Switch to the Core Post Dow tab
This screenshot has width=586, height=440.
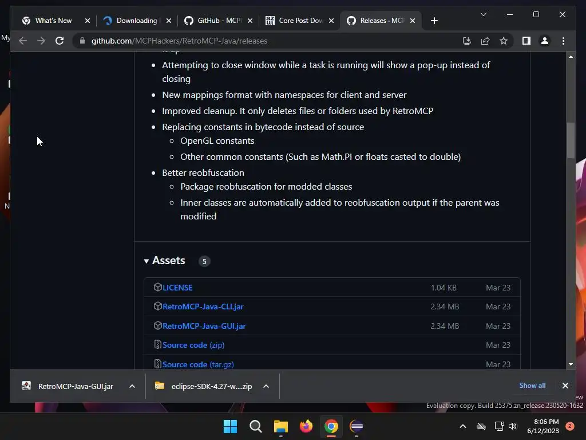pyautogui.click(x=300, y=21)
